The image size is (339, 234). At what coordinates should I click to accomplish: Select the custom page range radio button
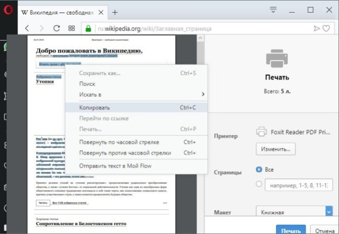click(x=259, y=184)
